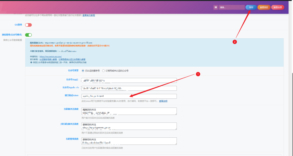Image resolution: width=293 pixels, height=156 pixels.
Task: Select the 订阅号或未认证的公众号 radio option
Action: point(104,70)
